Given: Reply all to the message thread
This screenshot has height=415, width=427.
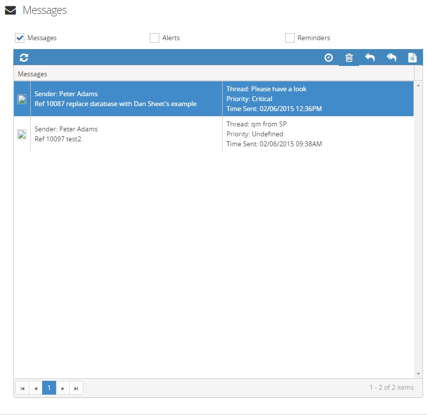Looking at the screenshot, I should coord(391,58).
